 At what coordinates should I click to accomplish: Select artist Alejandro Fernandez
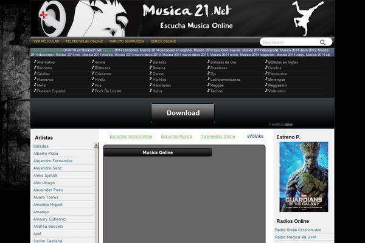click(53, 161)
